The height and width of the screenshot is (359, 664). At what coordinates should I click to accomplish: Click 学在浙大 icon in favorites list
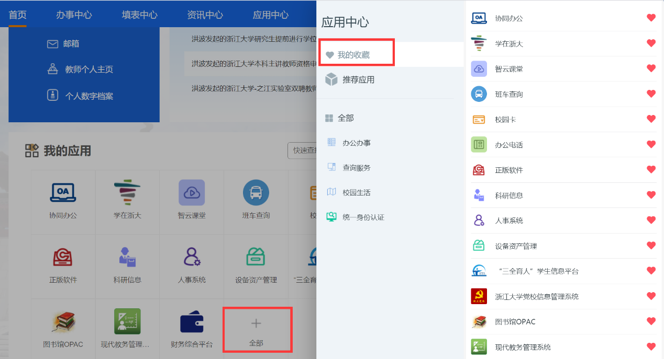(x=479, y=43)
